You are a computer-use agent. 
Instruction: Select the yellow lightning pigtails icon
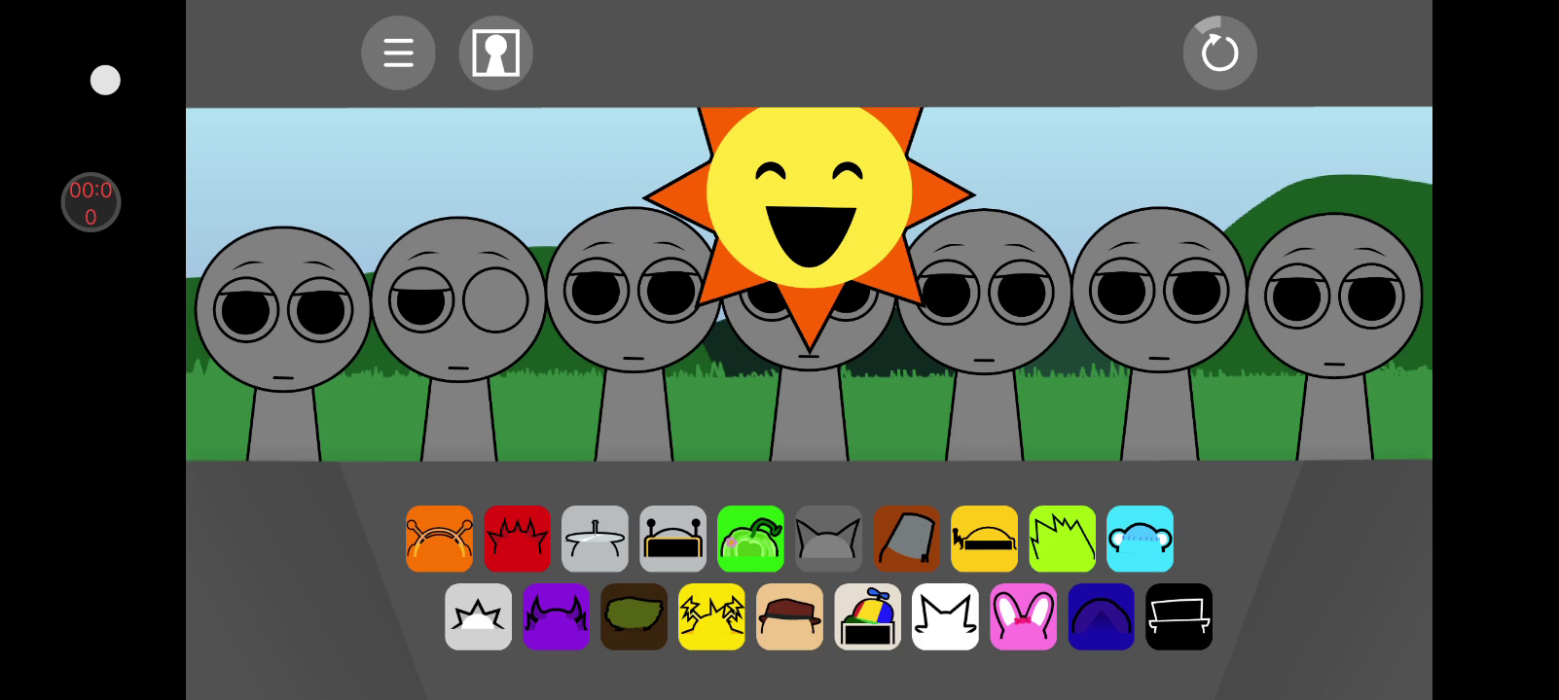click(711, 616)
